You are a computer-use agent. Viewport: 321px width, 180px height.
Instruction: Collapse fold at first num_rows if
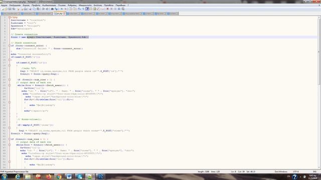pyautogui.click(x=10, y=79)
